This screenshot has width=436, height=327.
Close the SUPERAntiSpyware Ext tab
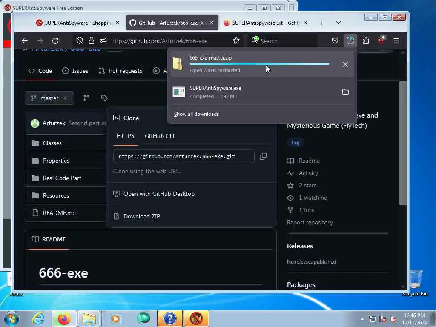305,23
